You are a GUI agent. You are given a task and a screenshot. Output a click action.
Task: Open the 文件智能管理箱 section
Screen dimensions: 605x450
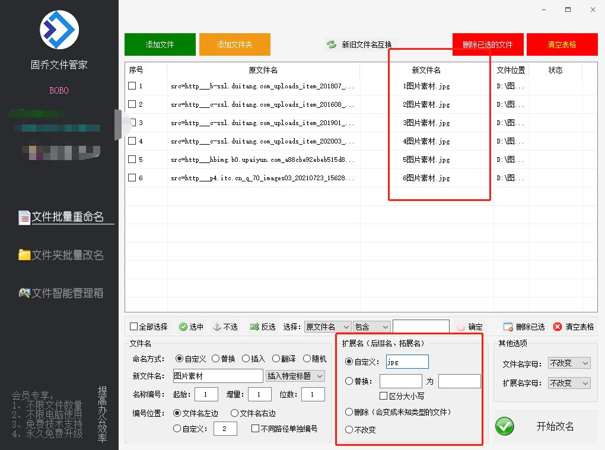(x=61, y=293)
